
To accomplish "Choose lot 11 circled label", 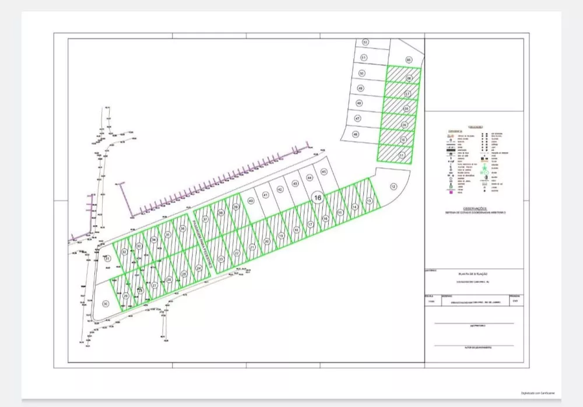I will tap(402, 155).
